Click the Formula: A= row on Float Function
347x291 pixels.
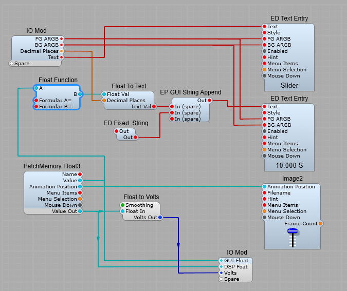(57, 101)
